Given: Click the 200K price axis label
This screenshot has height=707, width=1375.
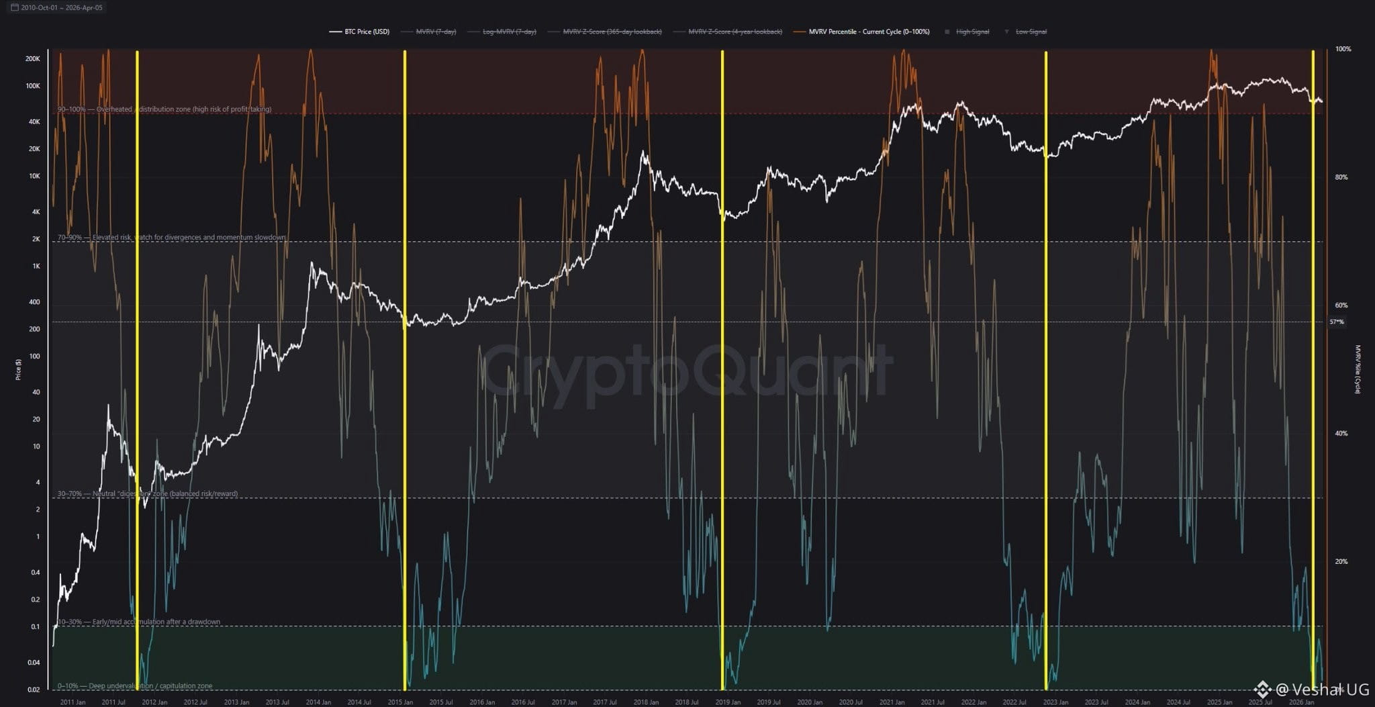Looking at the screenshot, I should click(33, 59).
